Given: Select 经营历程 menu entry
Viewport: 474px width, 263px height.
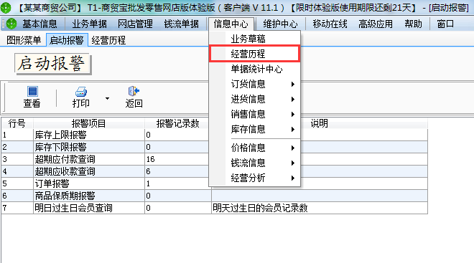Looking at the screenshot, I should pyautogui.click(x=254, y=54).
